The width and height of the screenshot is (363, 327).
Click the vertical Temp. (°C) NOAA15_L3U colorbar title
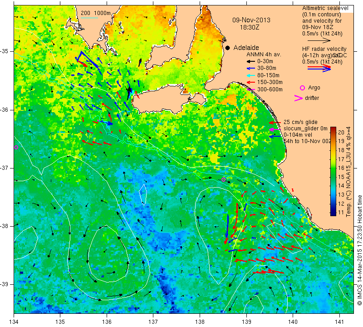348,172
